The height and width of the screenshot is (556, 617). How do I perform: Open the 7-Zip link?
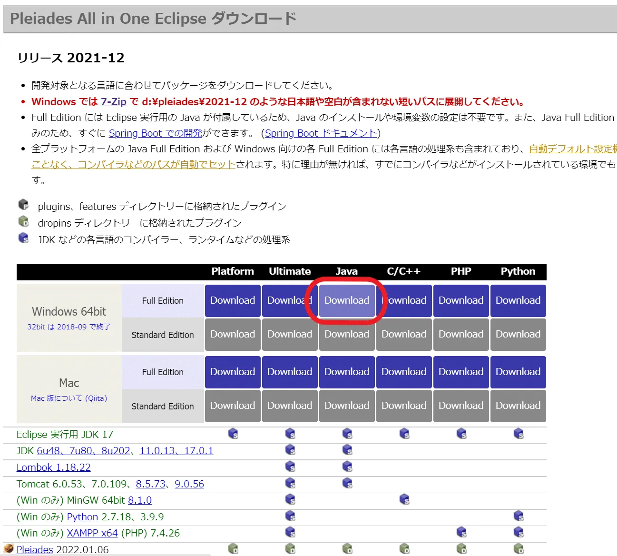coord(114,101)
